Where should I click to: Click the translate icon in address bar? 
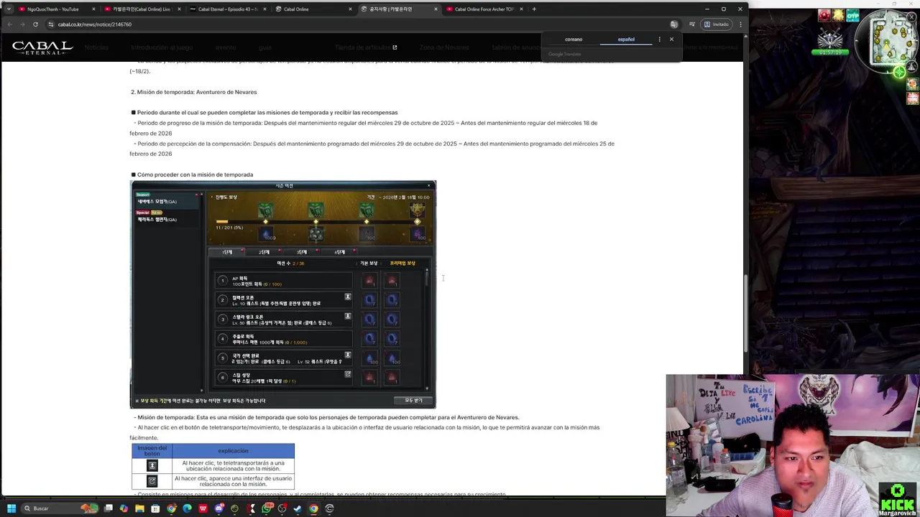coord(673,24)
